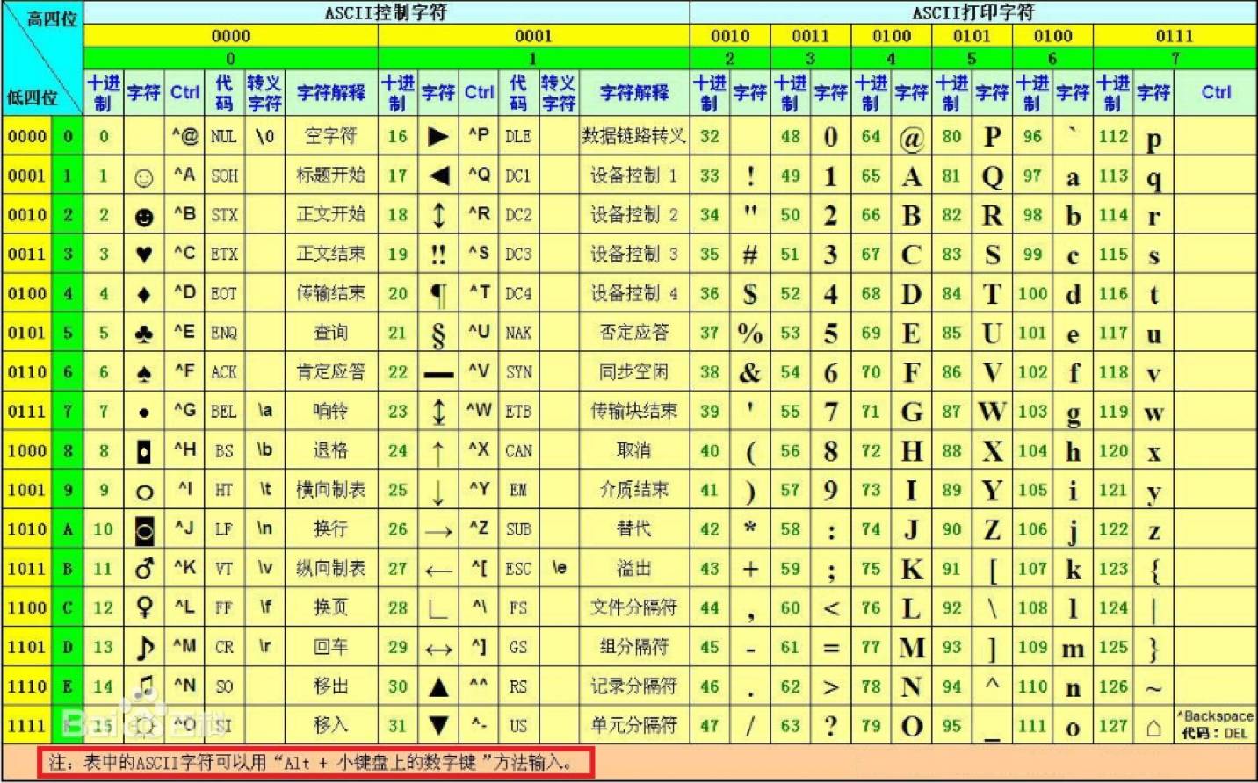Click the club suit symbol
Image resolution: width=1258 pixels, height=783 pixels.
tap(144, 334)
